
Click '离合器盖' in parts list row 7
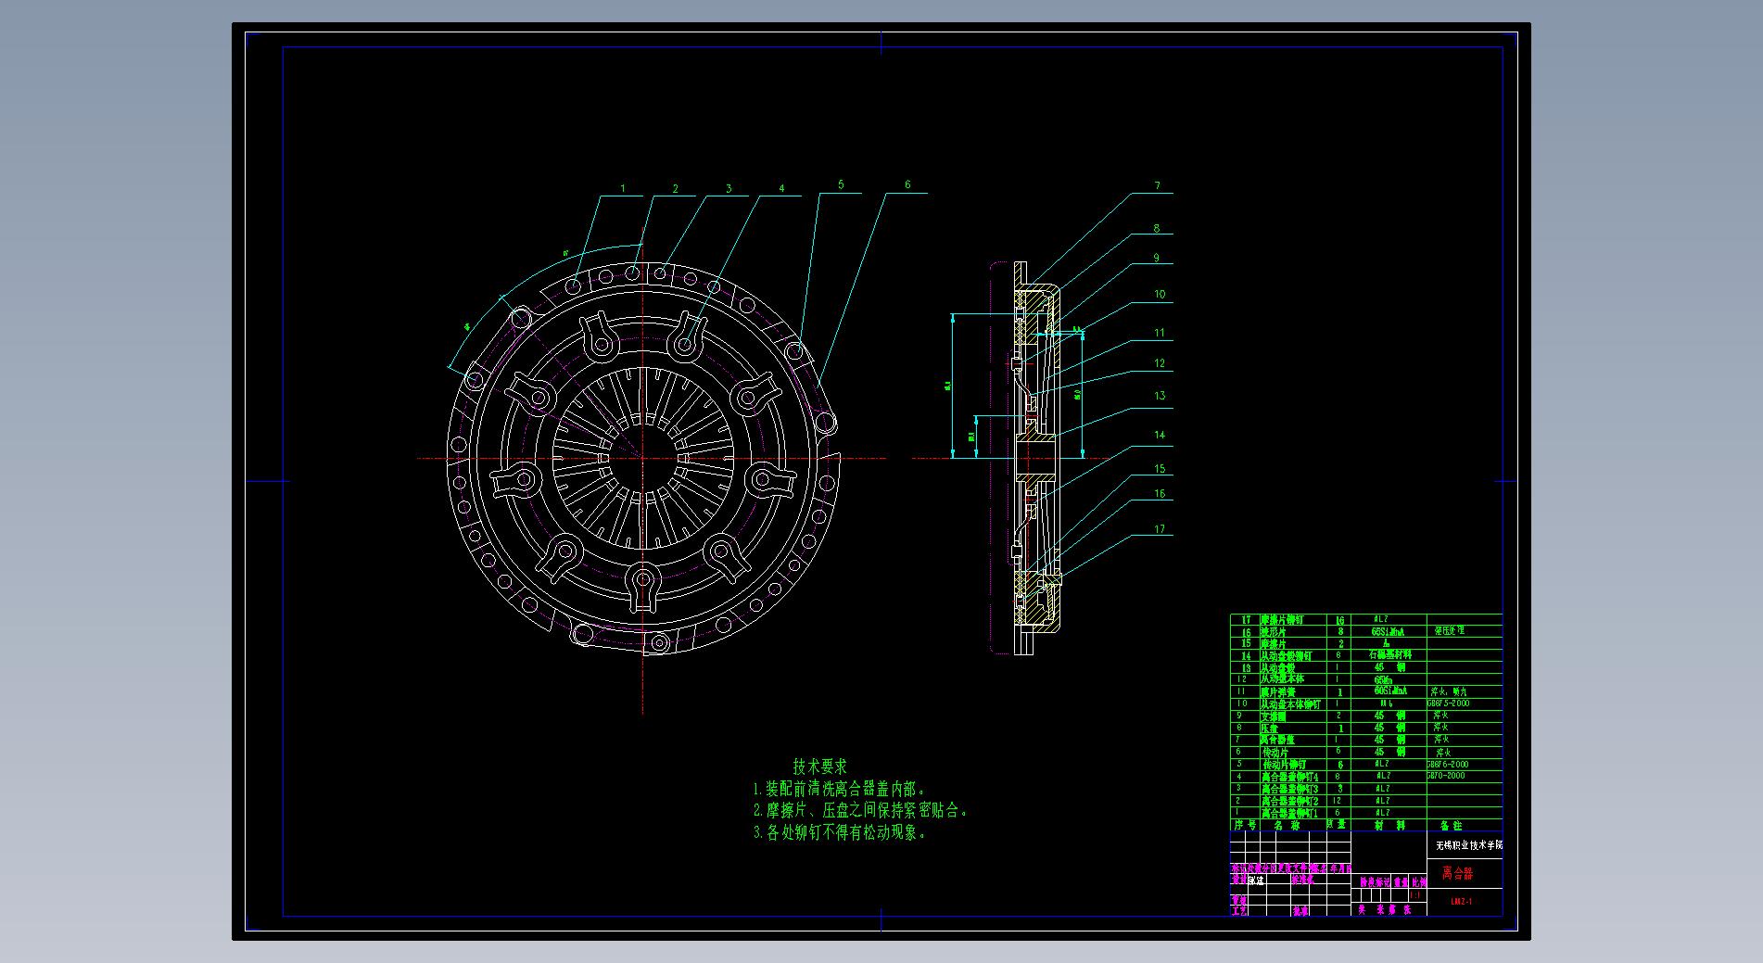pyautogui.click(x=1277, y=740)
